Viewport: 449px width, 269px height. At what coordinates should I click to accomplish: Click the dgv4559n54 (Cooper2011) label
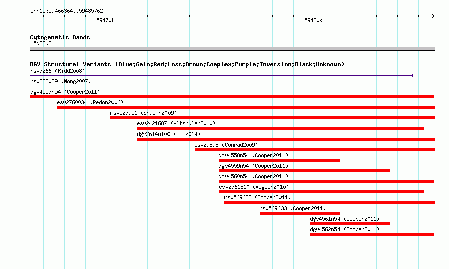pyautogui.click(x=253, y=166)
